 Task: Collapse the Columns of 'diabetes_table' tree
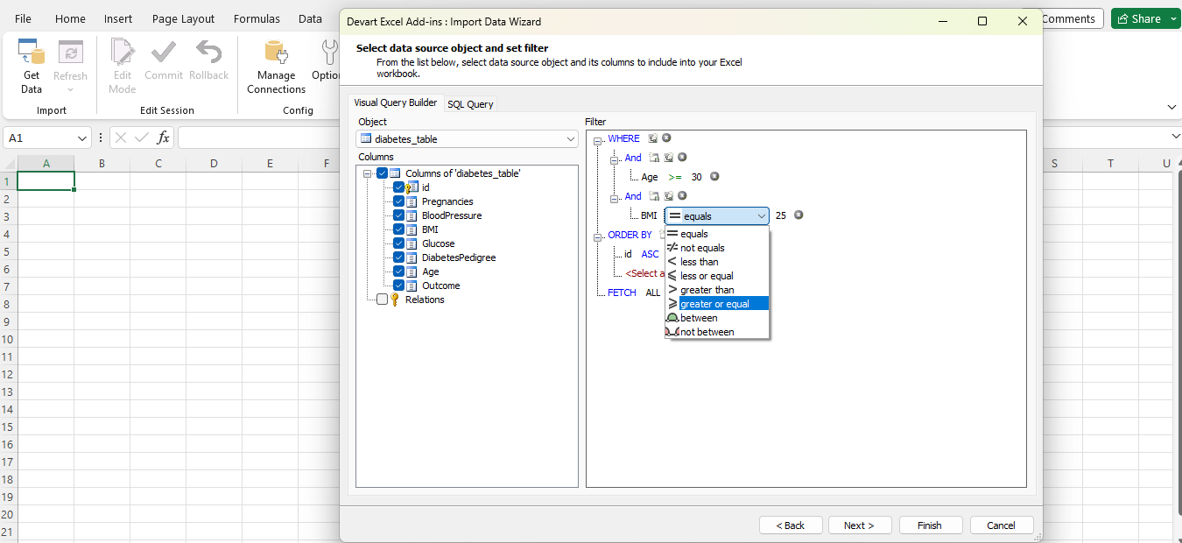click(x=368, y=172)
